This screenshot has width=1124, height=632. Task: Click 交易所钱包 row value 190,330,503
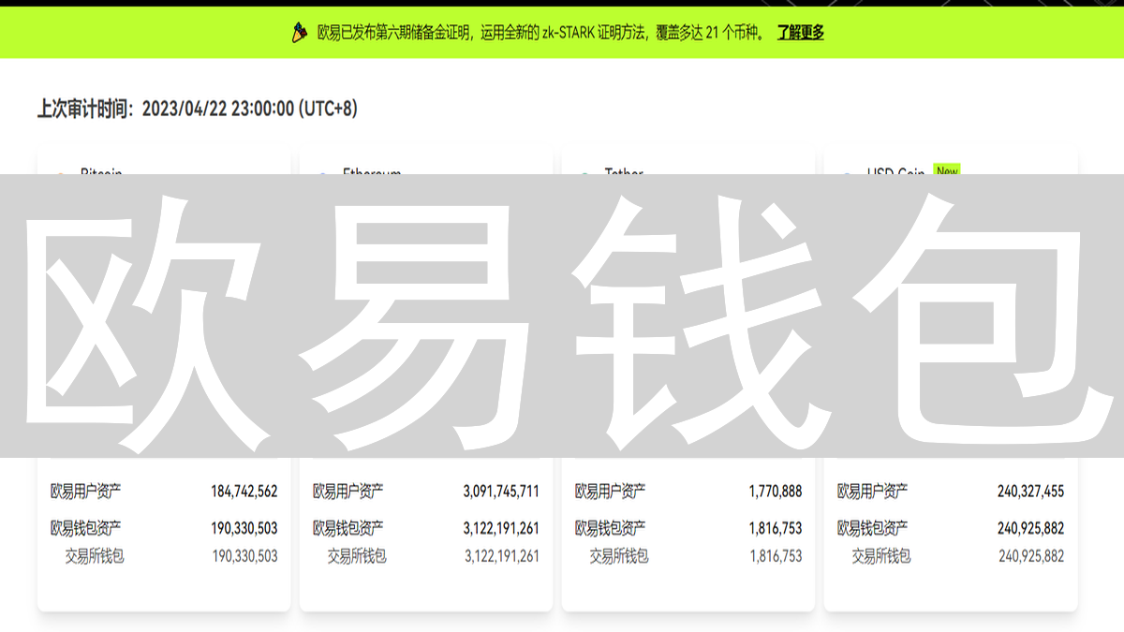click(245, 556)
